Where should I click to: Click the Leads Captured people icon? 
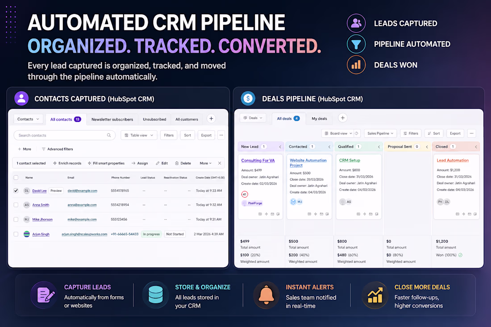356,23
